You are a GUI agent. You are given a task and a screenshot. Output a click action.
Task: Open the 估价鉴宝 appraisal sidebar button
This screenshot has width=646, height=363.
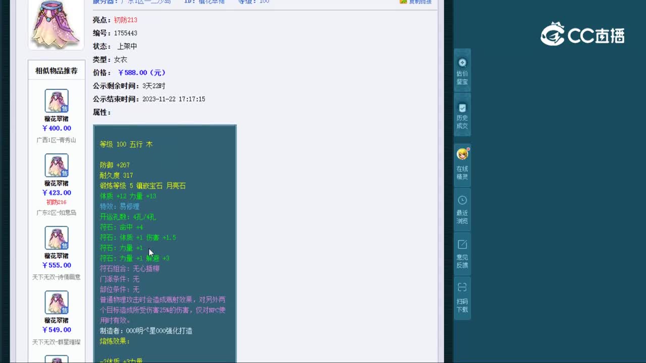(462, 71)
